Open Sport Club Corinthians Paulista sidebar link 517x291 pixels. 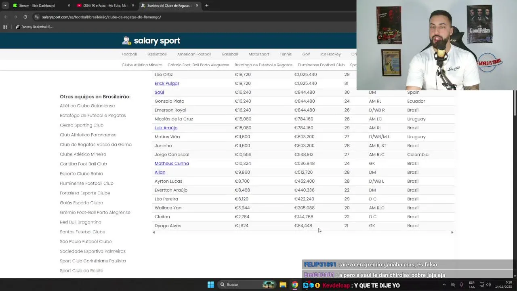(92, 261)
